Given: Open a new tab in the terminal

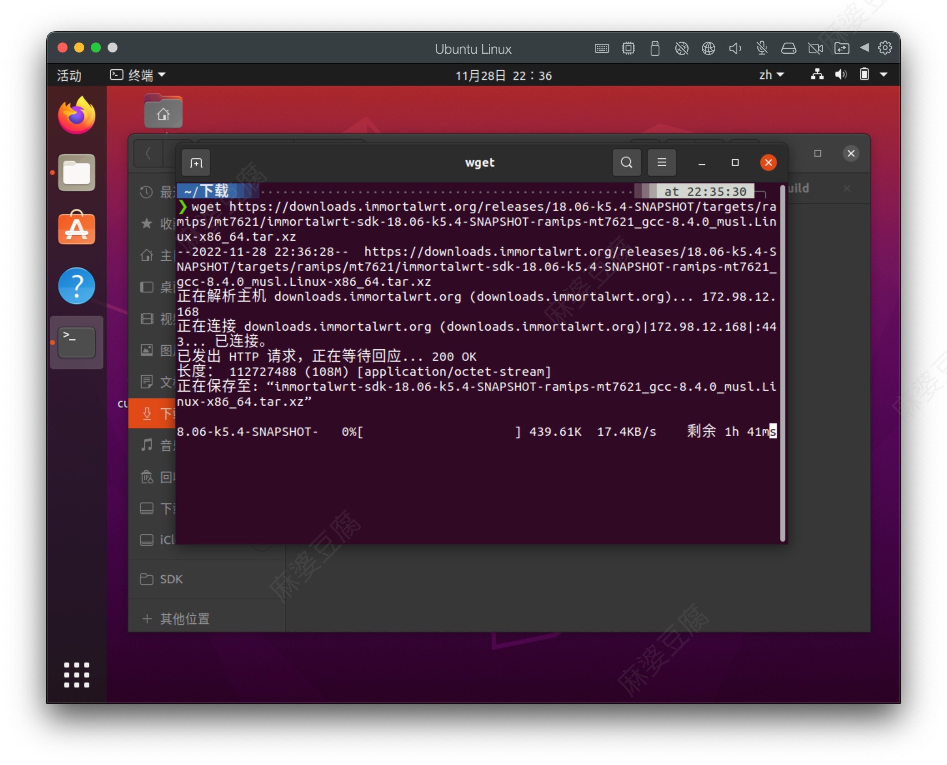Looking at the screenshot, I should tap(196, 163).
